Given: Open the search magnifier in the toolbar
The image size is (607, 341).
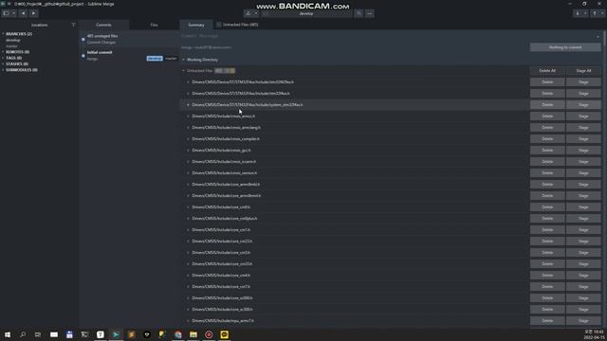Looking at the screenshot, I should click(x=359, y=13).
